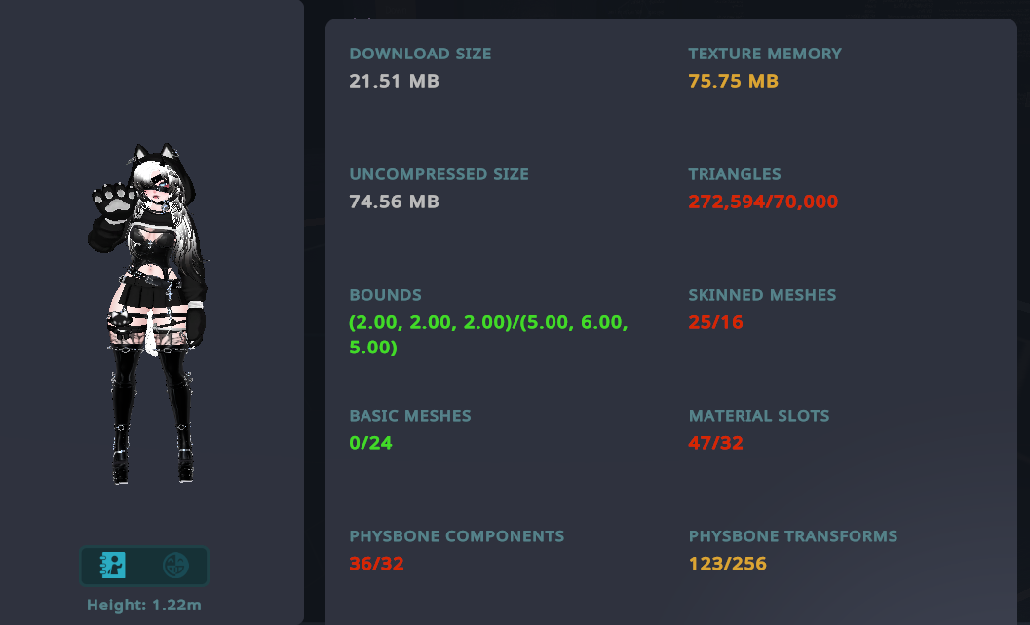Switch to the smiling face preview icon
The width and height of the screenshot is (1030, 625).
[175, 566]
